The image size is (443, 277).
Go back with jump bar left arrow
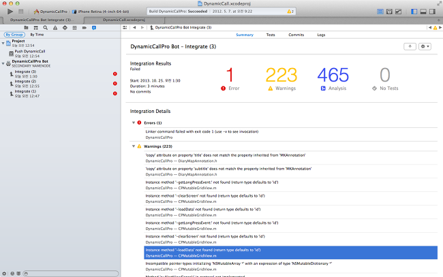(134, 28)
